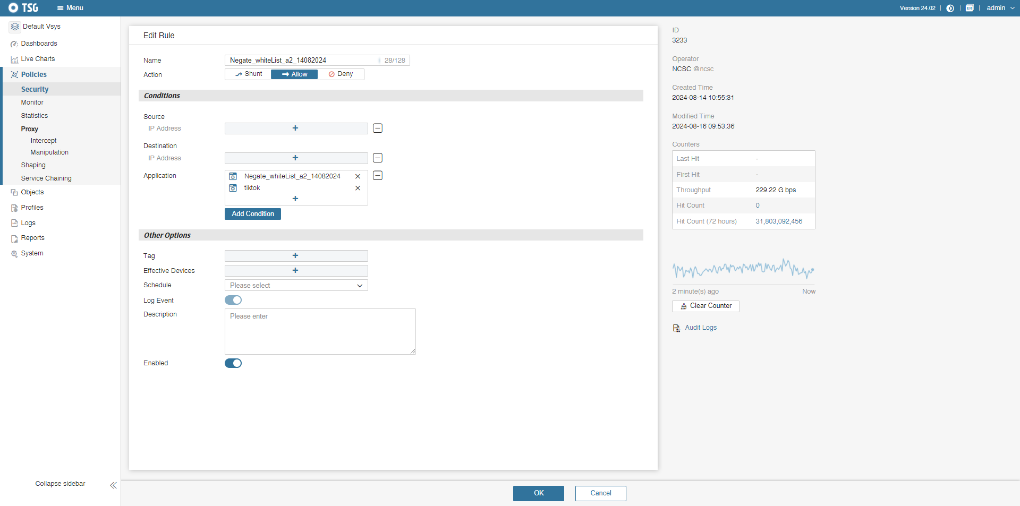Select the Deny action option
Screen dimensions: 1020x506
pyautogui.click(x=341, y=74)
